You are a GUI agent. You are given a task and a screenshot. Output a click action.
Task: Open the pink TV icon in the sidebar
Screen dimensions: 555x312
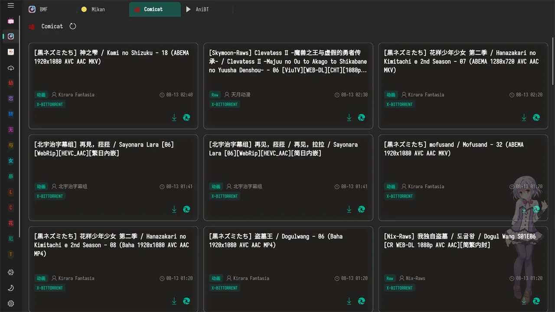[11, 21]
